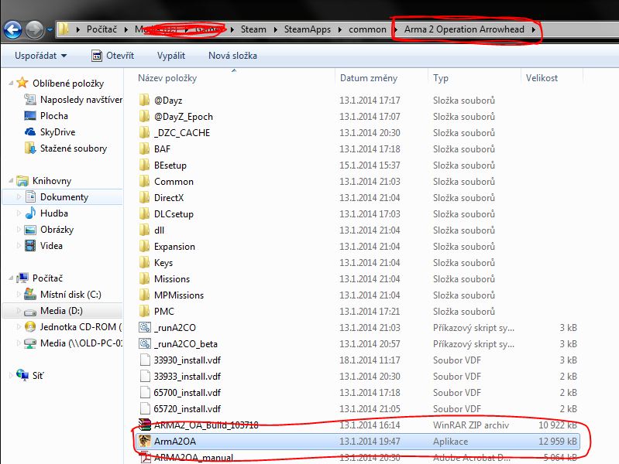Select the Keys folder row
Screen dimensions: 619x464
tap(357, 263)
